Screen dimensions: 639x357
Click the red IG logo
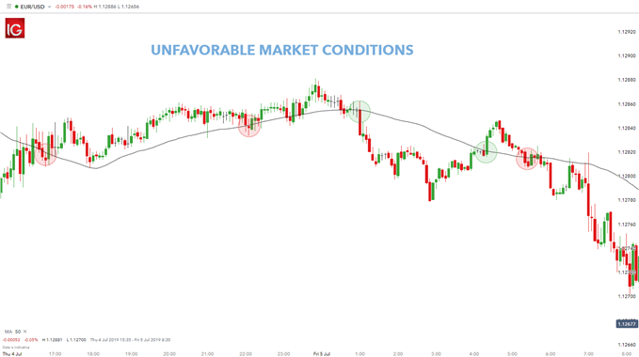coord(15,28)
